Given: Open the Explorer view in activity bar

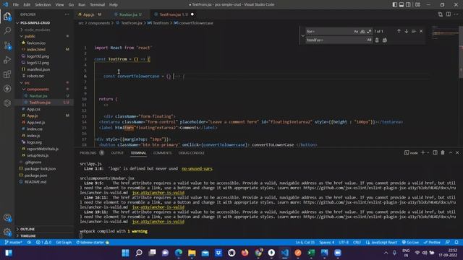Looking at the screenshot, I should click(x=7, y=17).
